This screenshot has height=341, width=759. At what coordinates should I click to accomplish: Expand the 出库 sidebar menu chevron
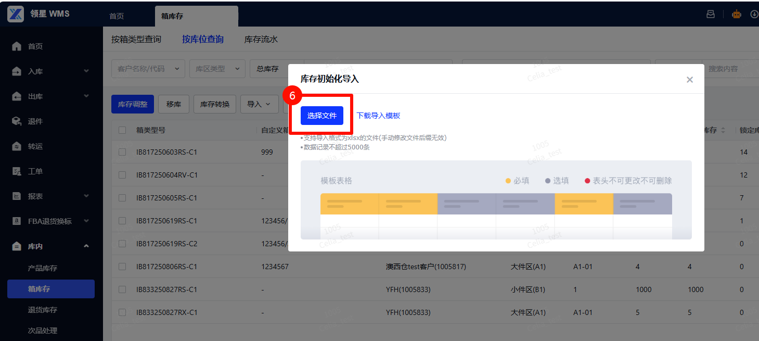coord(86,96)
